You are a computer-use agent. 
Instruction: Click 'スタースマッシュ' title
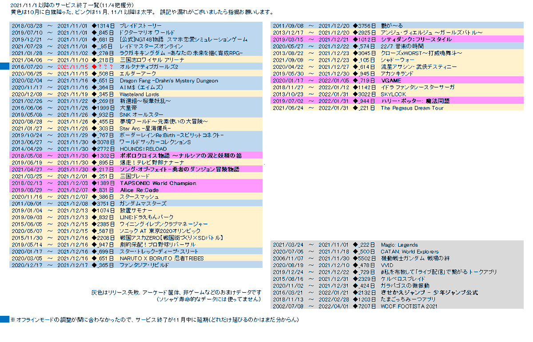pos(139,197)
